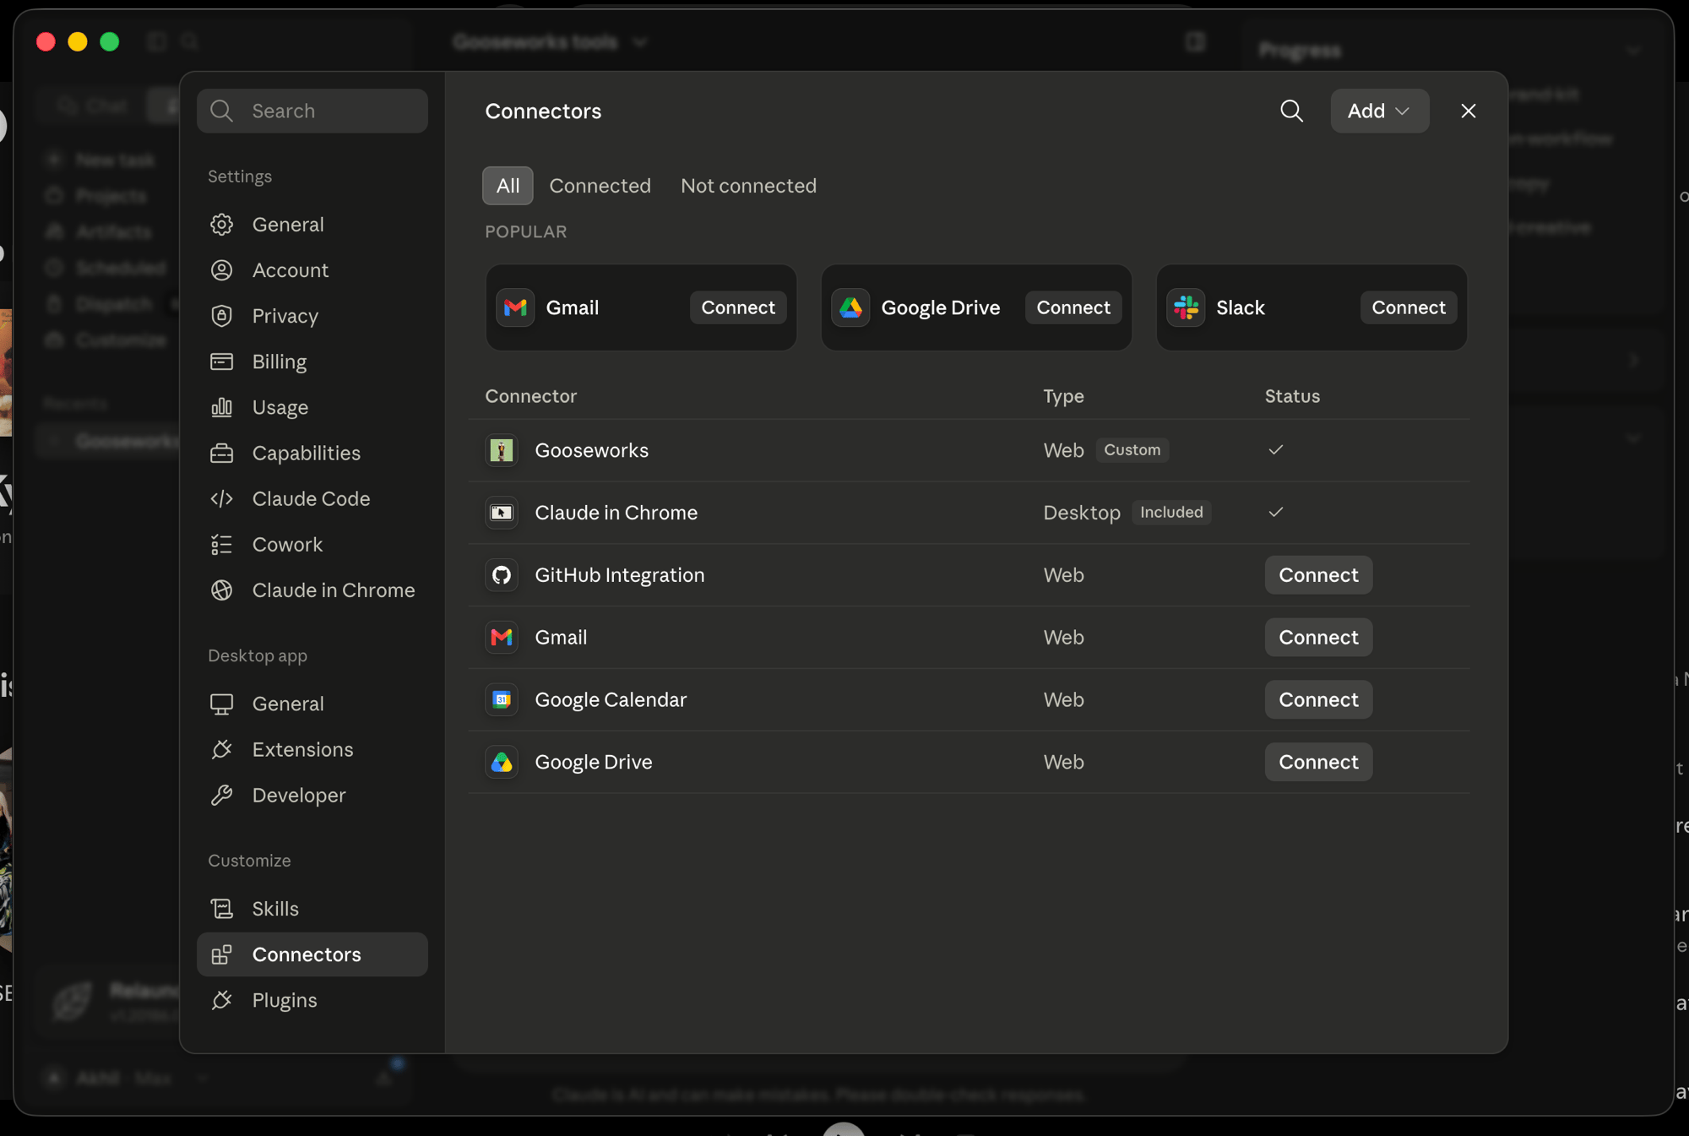This screenshot has width=1689, height=1136.
Task: Show All connectors tab
Action: click(508, 186)
